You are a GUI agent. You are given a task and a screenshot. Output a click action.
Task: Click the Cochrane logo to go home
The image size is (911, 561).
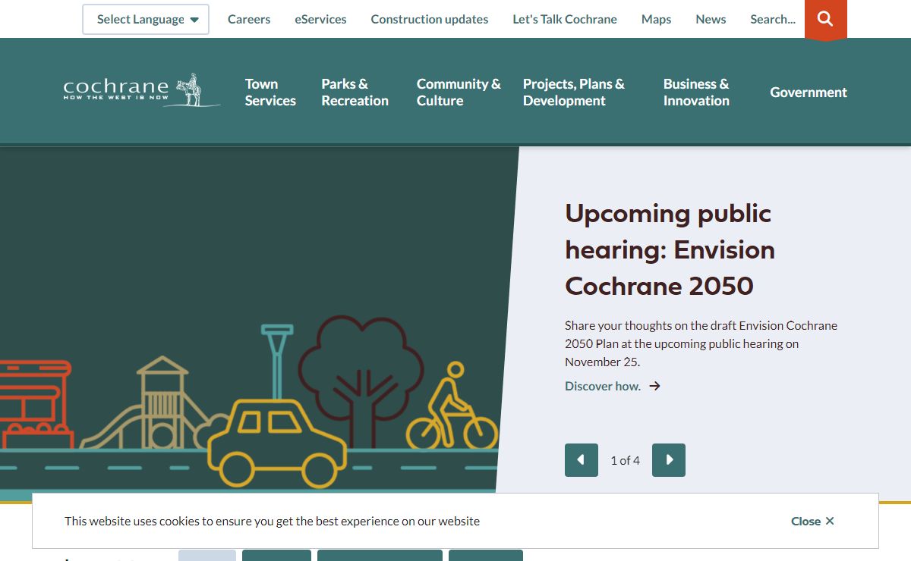pos(141,91)
